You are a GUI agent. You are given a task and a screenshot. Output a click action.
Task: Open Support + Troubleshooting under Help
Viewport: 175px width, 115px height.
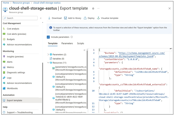(x=20, y=112)
